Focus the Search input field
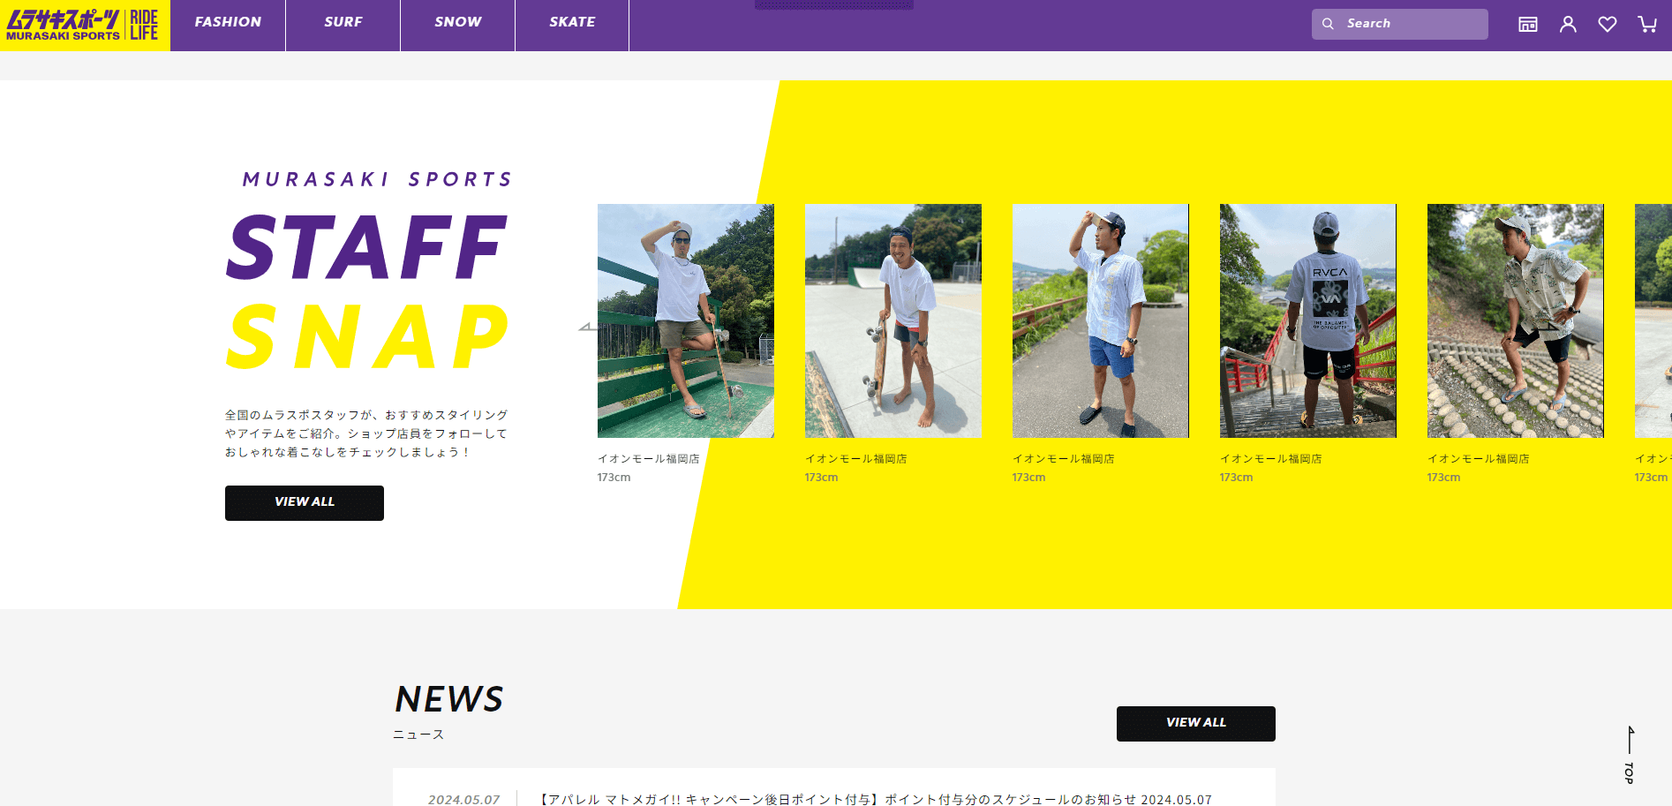The width and height of the screenshot is (1672, 806). click(x=1400, y=24)
